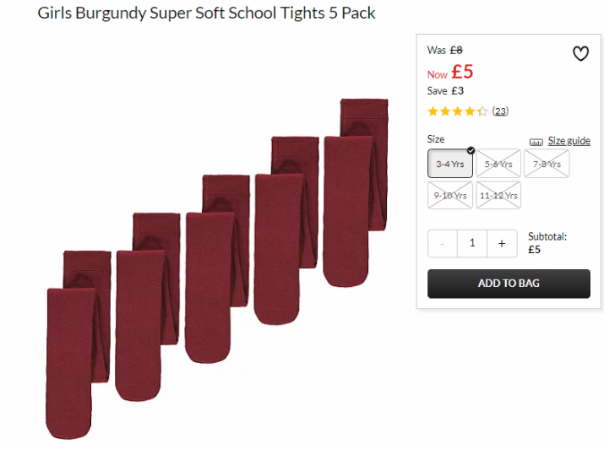Click ADD TO BAG button
Screen dimensions: 604x449
509,284
